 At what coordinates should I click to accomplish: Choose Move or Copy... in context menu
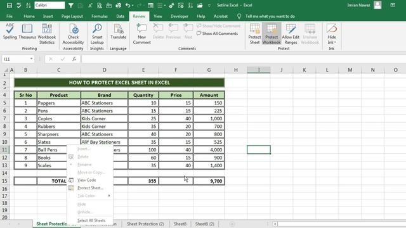pos(91,172)
